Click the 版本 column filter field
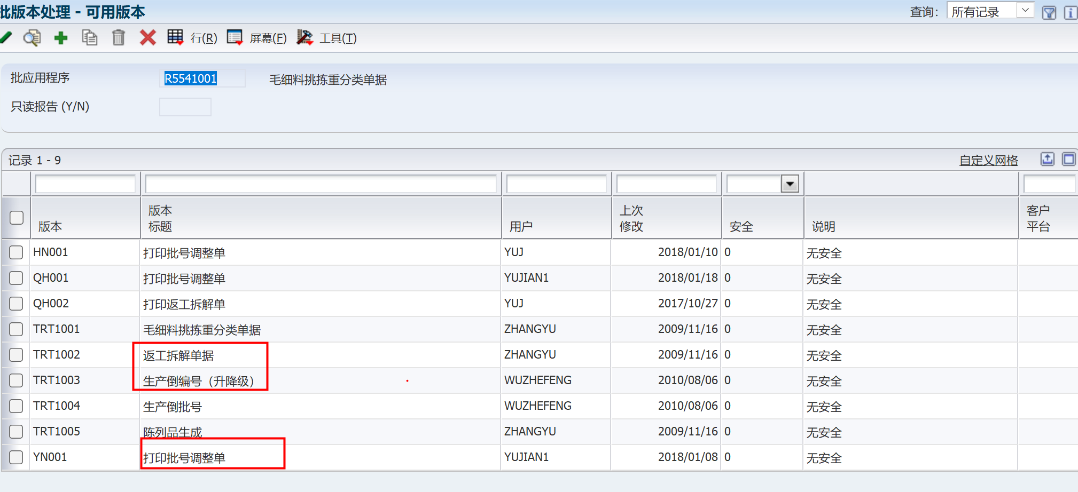 click(85, 184)
